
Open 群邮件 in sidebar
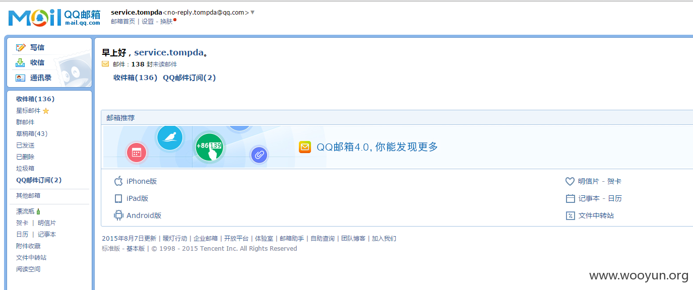(25, 122)
